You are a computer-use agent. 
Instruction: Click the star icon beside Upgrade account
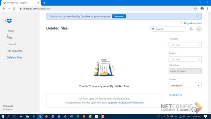(182, 23)
